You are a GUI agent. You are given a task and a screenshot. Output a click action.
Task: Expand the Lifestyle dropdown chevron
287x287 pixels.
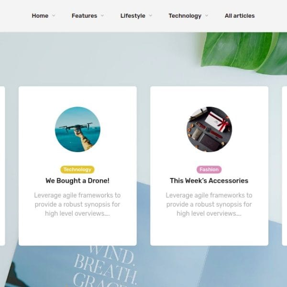(151, 16)
